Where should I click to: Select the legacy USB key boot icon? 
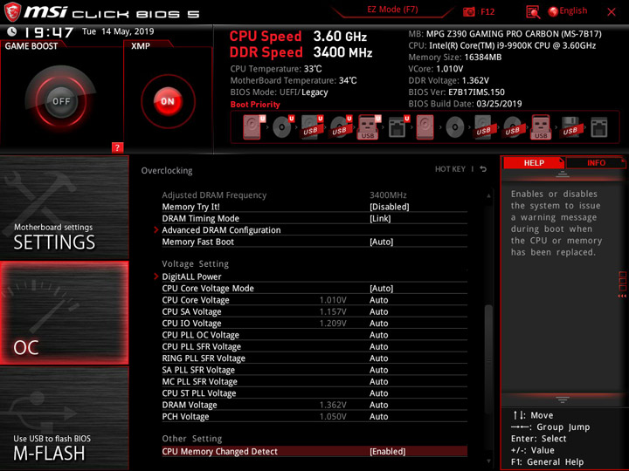click(x=541, y=127)
